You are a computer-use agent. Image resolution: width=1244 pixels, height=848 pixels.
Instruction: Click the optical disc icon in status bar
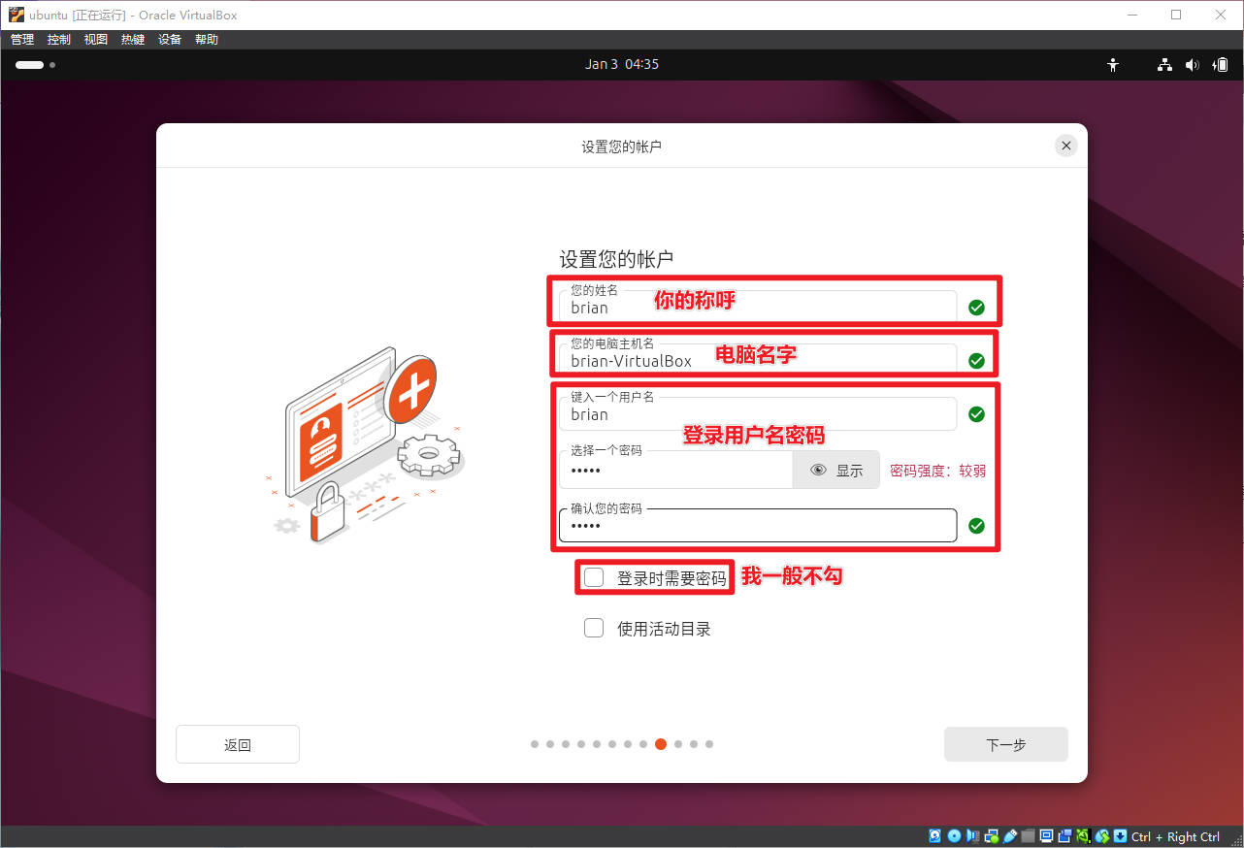pos(954,836)
